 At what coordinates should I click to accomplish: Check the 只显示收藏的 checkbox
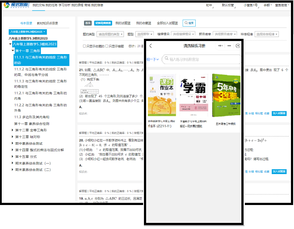pyautogui.click(x=85, y=46)
